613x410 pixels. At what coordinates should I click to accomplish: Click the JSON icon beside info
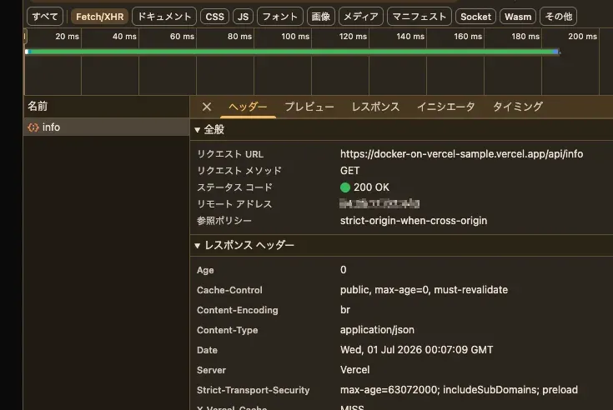pyautogui.click(x=33, y=127)
